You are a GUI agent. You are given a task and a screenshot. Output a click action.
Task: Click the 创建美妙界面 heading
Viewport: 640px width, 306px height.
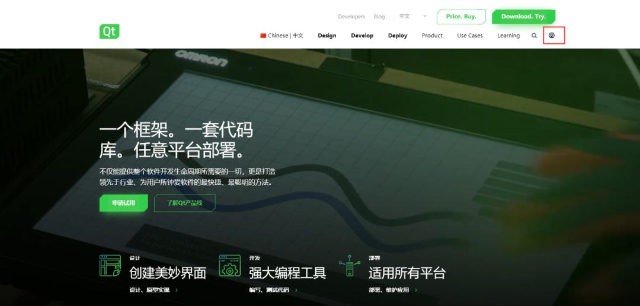point(168,273)
